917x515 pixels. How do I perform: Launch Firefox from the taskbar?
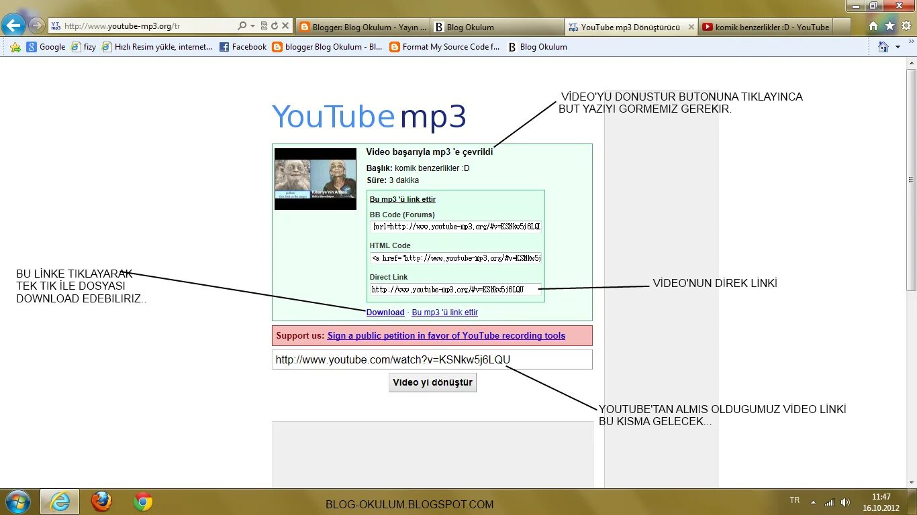(x=101, y=502)
